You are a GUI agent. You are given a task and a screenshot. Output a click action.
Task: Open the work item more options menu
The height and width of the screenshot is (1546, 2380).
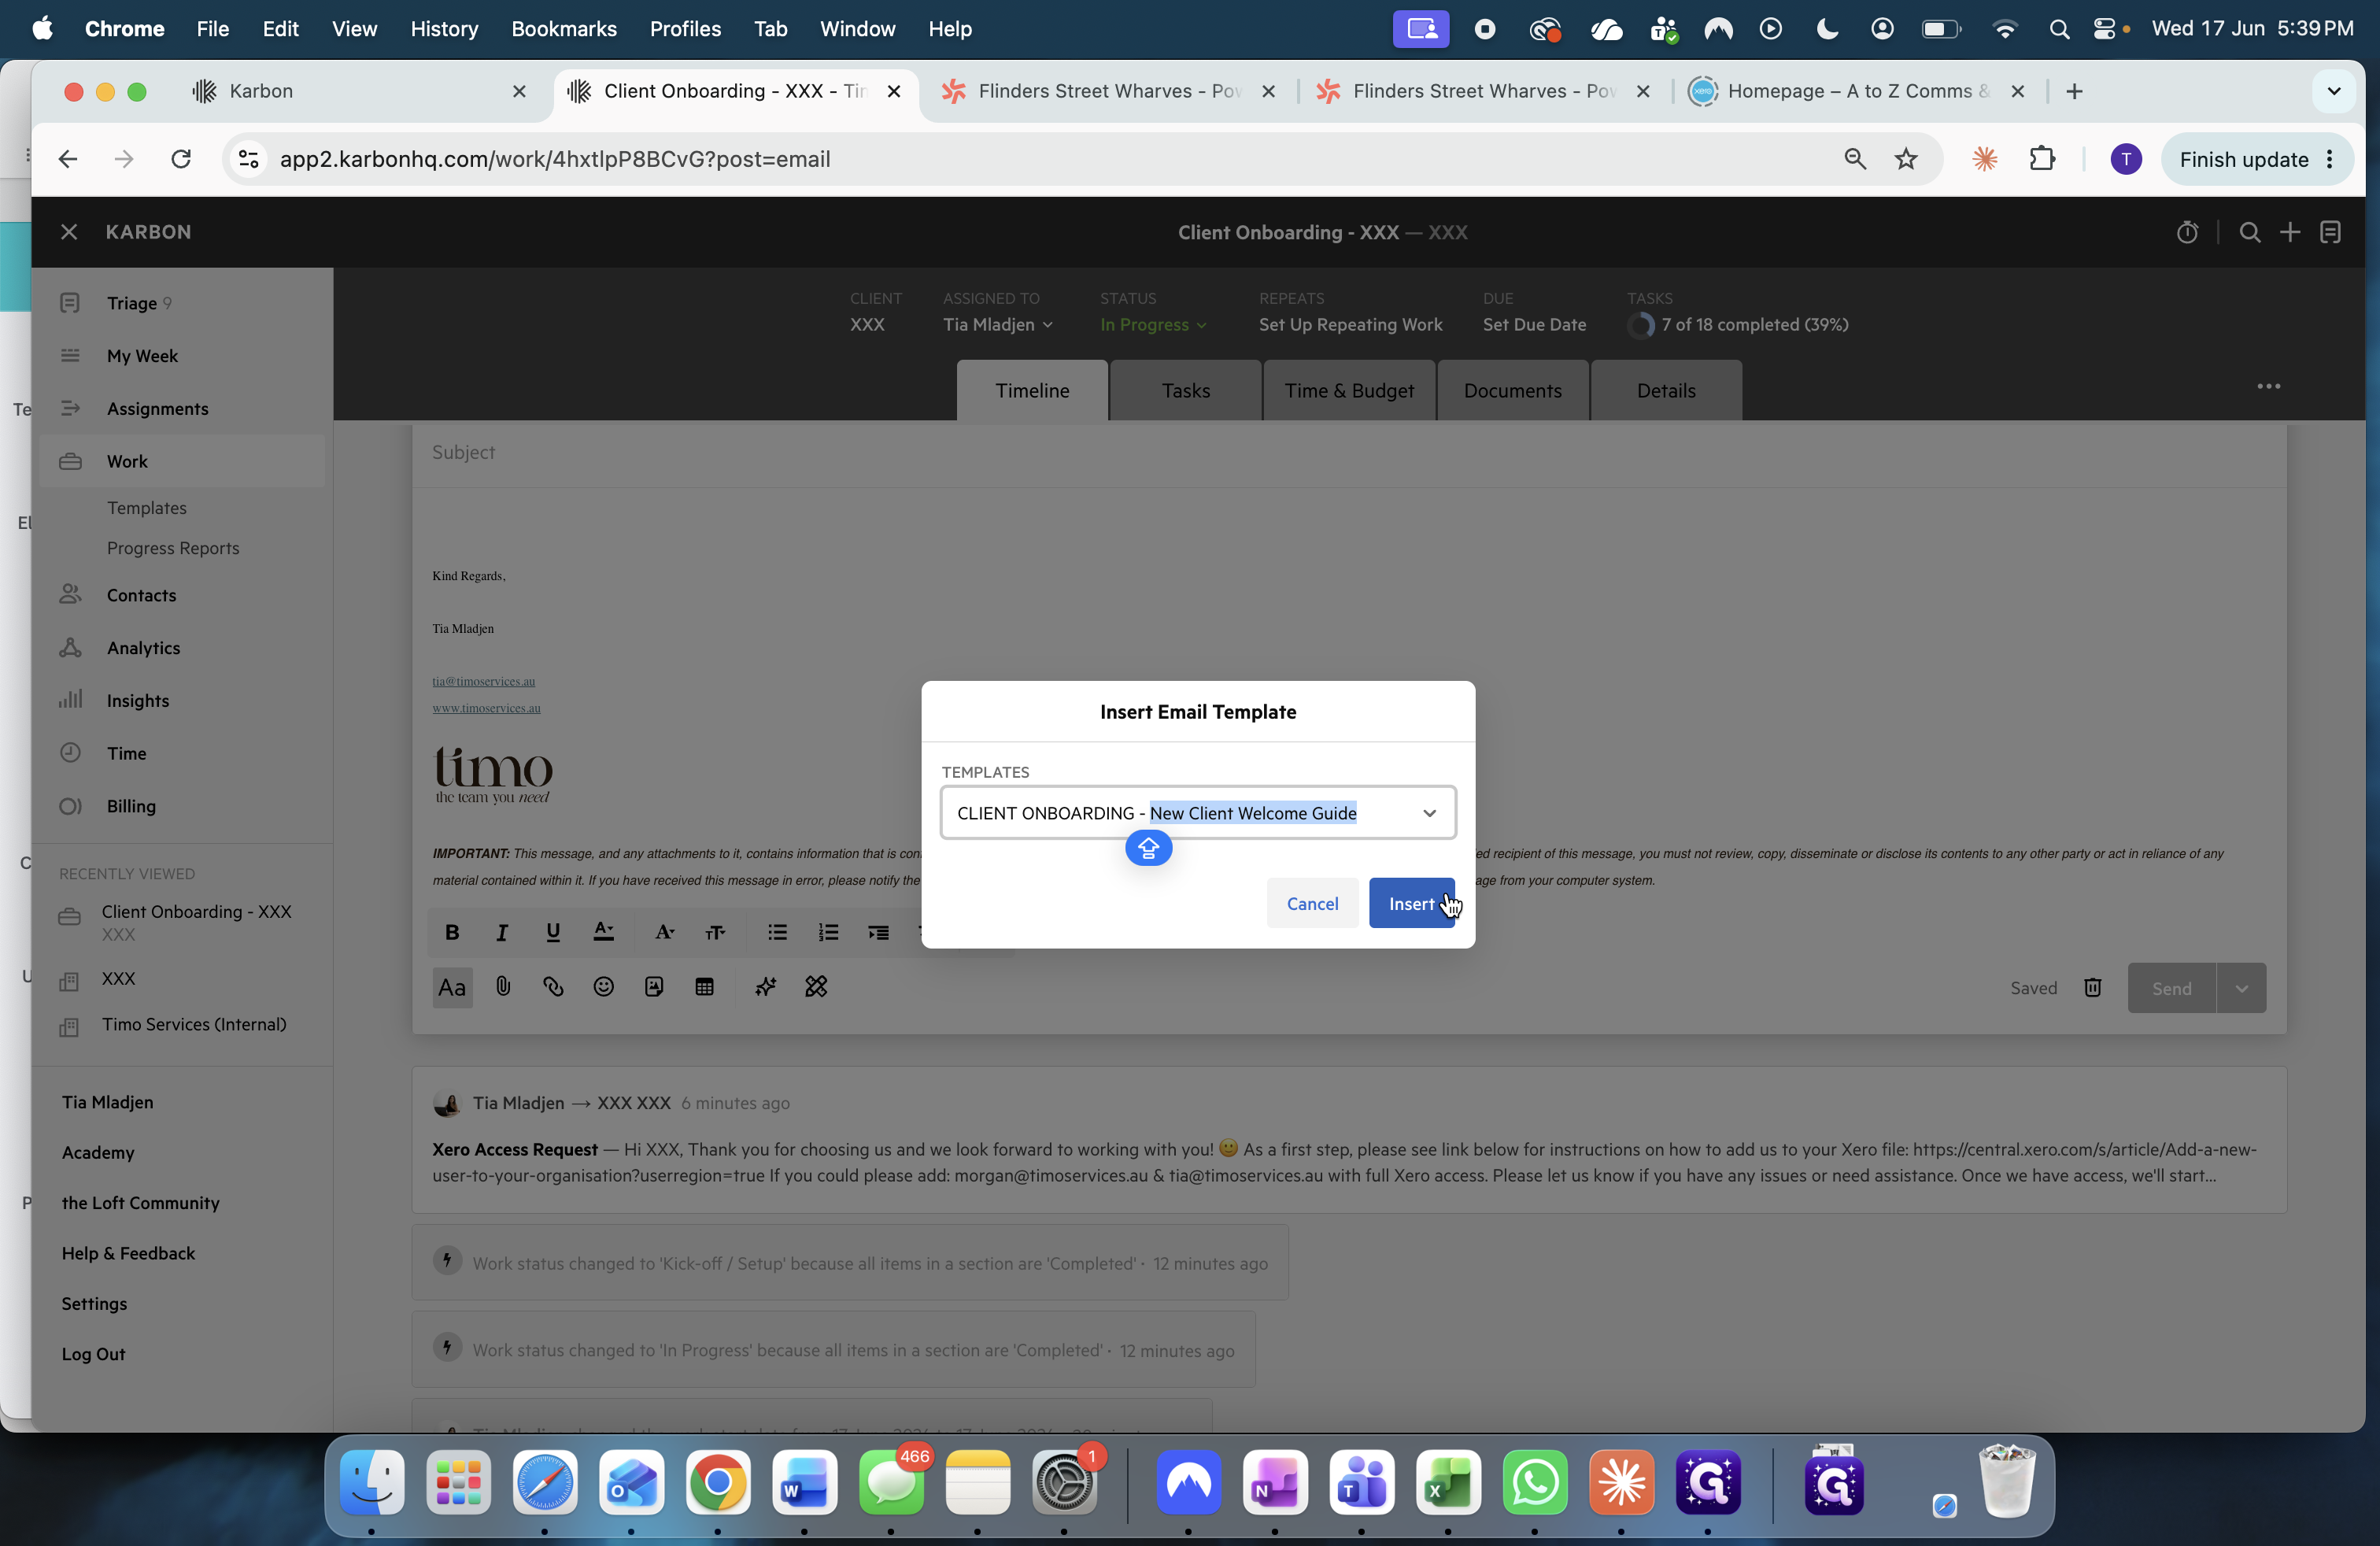(2269, 386)
